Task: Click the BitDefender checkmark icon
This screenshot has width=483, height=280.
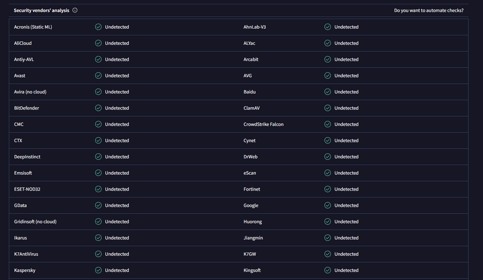Action: (99, 108)
